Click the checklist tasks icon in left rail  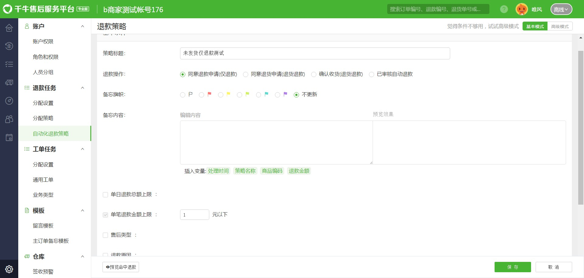coord(9,64)
